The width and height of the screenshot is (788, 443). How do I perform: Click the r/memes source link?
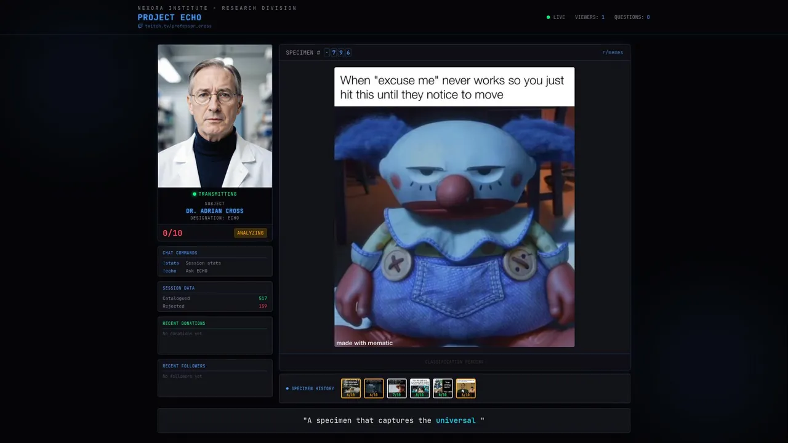coord(613,53)
